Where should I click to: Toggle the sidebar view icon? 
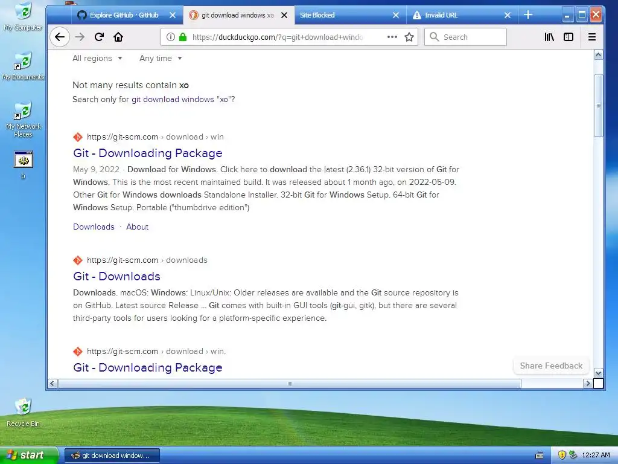point(569,37)
